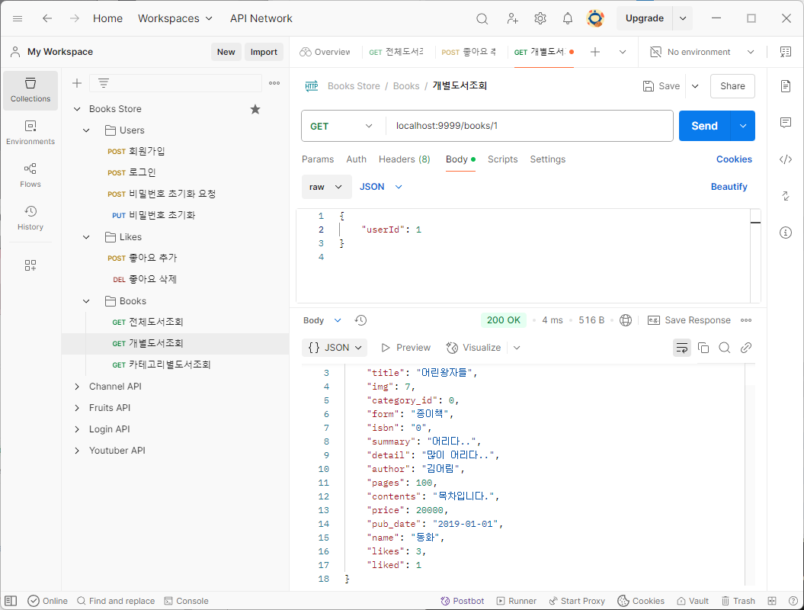Search within the response body
804x610 pixels.
tap(725, 348)
